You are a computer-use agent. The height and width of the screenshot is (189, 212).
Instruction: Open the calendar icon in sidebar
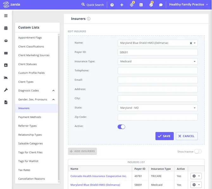[6, 28]
